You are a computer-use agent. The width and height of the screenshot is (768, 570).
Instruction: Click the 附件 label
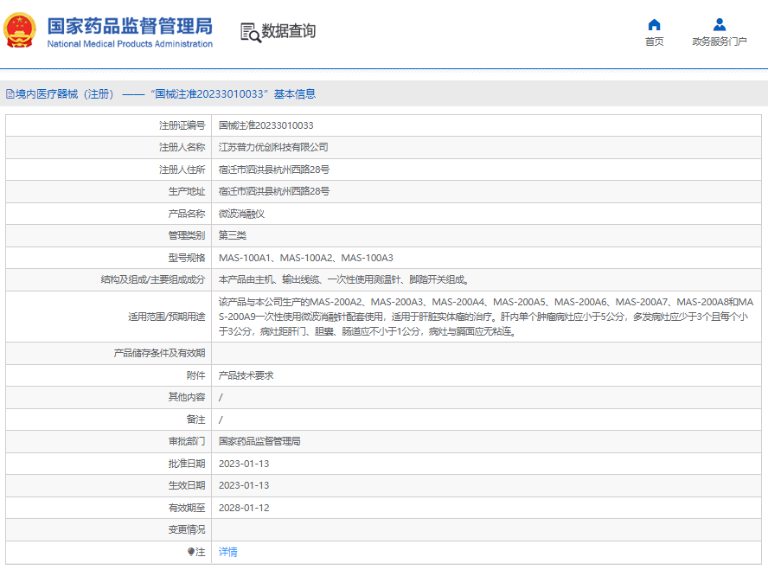(196, 375)
